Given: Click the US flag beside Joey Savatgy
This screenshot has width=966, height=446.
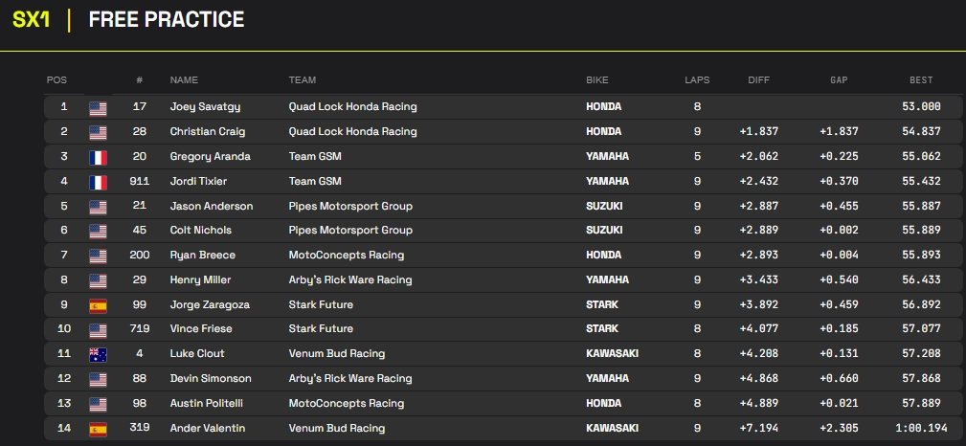Looking at the screenshot, I should 98,107.
